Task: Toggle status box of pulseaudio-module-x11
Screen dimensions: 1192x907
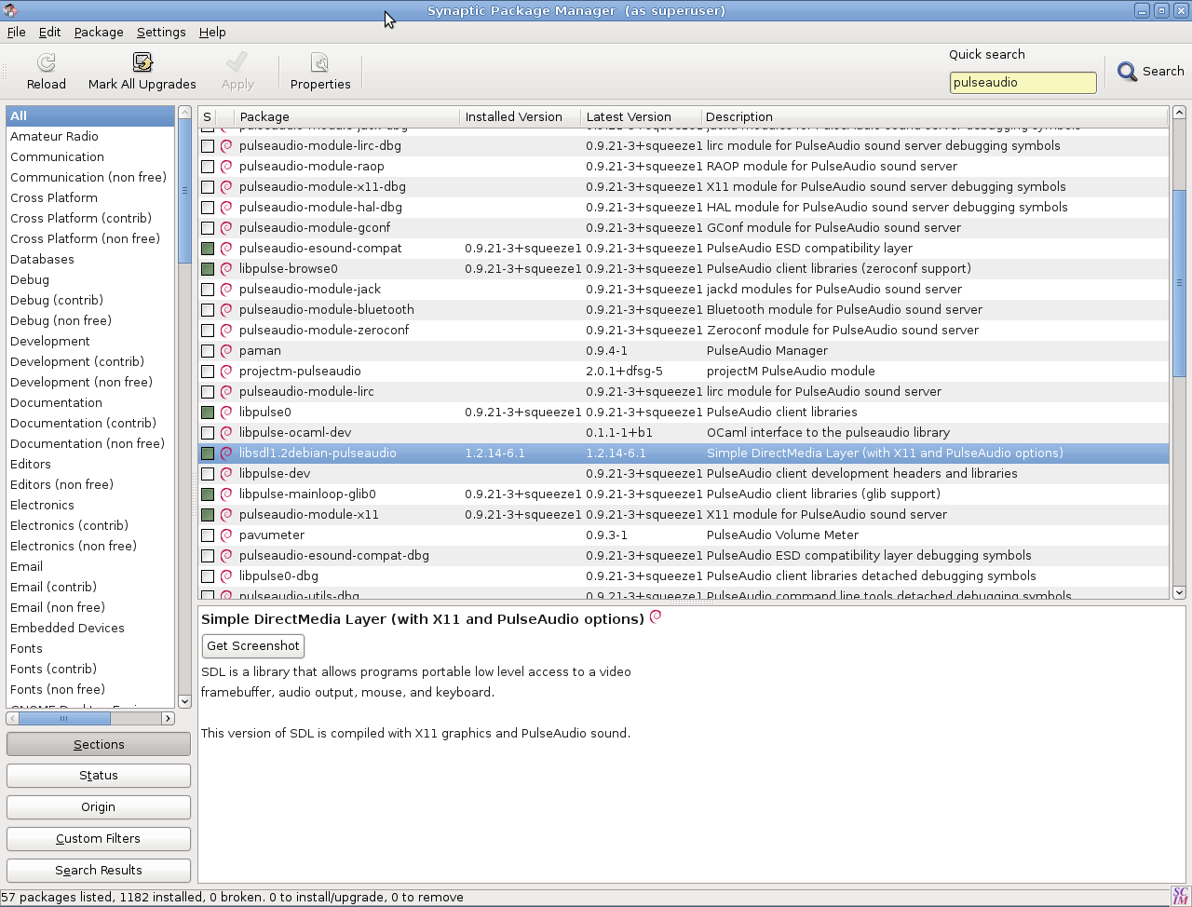Action: point(208,515)
